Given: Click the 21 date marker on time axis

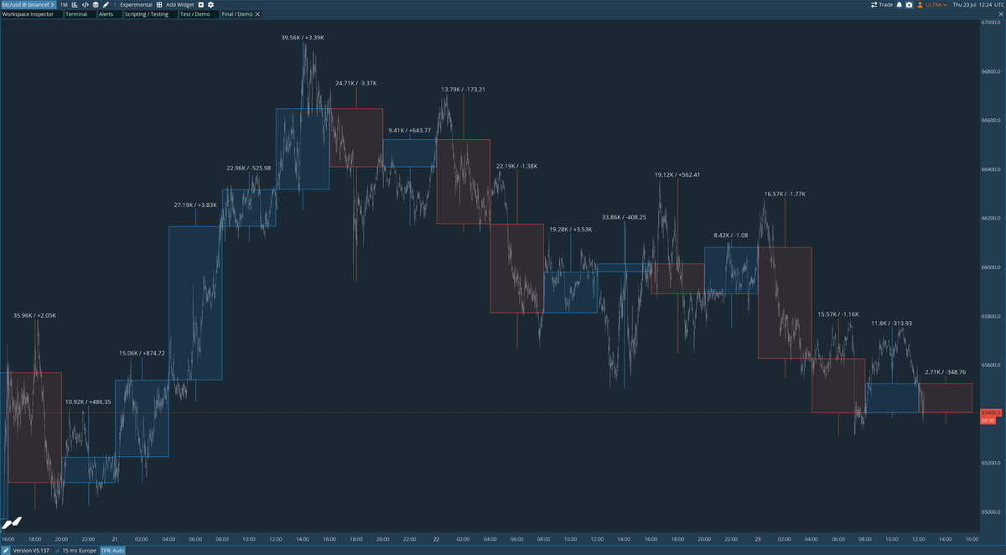Looking at the screenshot, I should pyautogui.click(x=115, y=539).
